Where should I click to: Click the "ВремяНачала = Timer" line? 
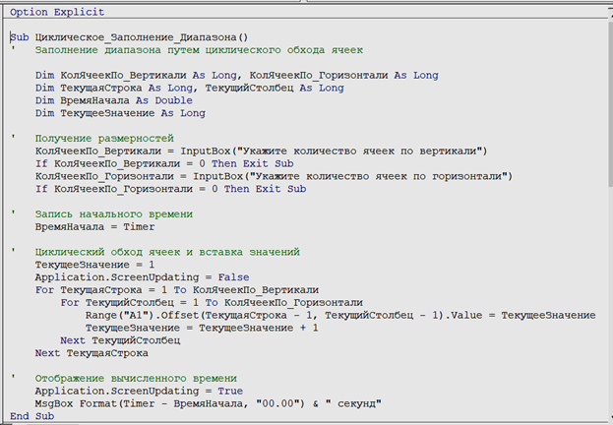tap(95, 227)
